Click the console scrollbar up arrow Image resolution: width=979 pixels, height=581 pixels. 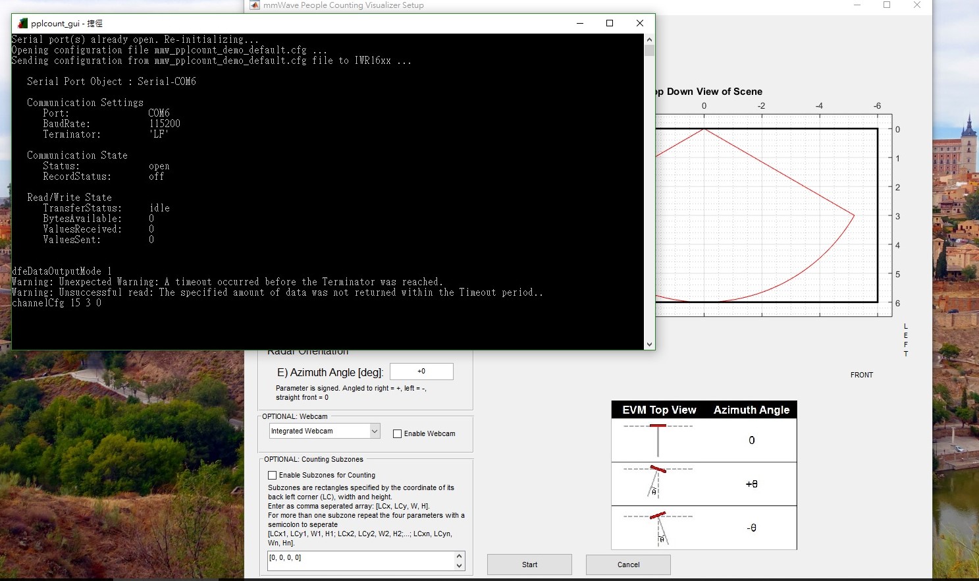[649, 38]
